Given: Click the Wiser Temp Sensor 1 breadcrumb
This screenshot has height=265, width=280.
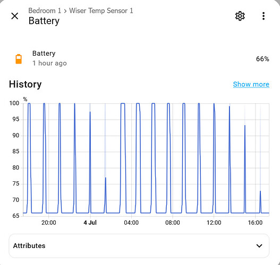Looking at the screenshot, I should pos(101,11).
